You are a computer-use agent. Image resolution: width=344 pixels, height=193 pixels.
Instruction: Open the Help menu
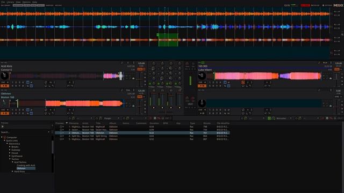pos(34,2)
